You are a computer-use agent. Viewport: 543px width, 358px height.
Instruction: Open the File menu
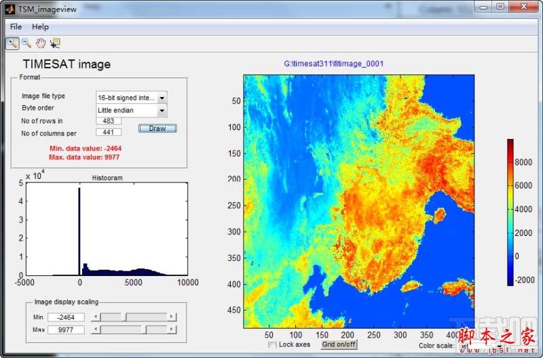pos(16,26)
